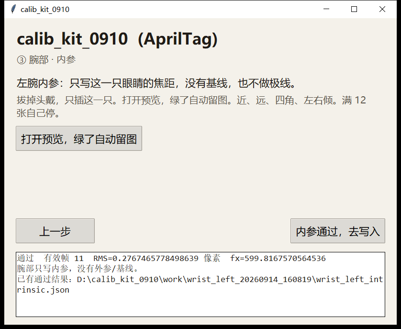The image size is (401, 329).
Task: Click the fx=599.81 value in the log
Action: [x=278, y=258]
